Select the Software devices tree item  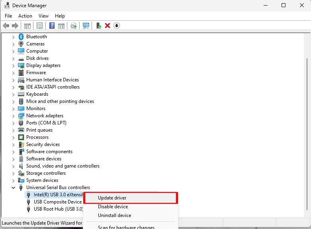[44, 159]
